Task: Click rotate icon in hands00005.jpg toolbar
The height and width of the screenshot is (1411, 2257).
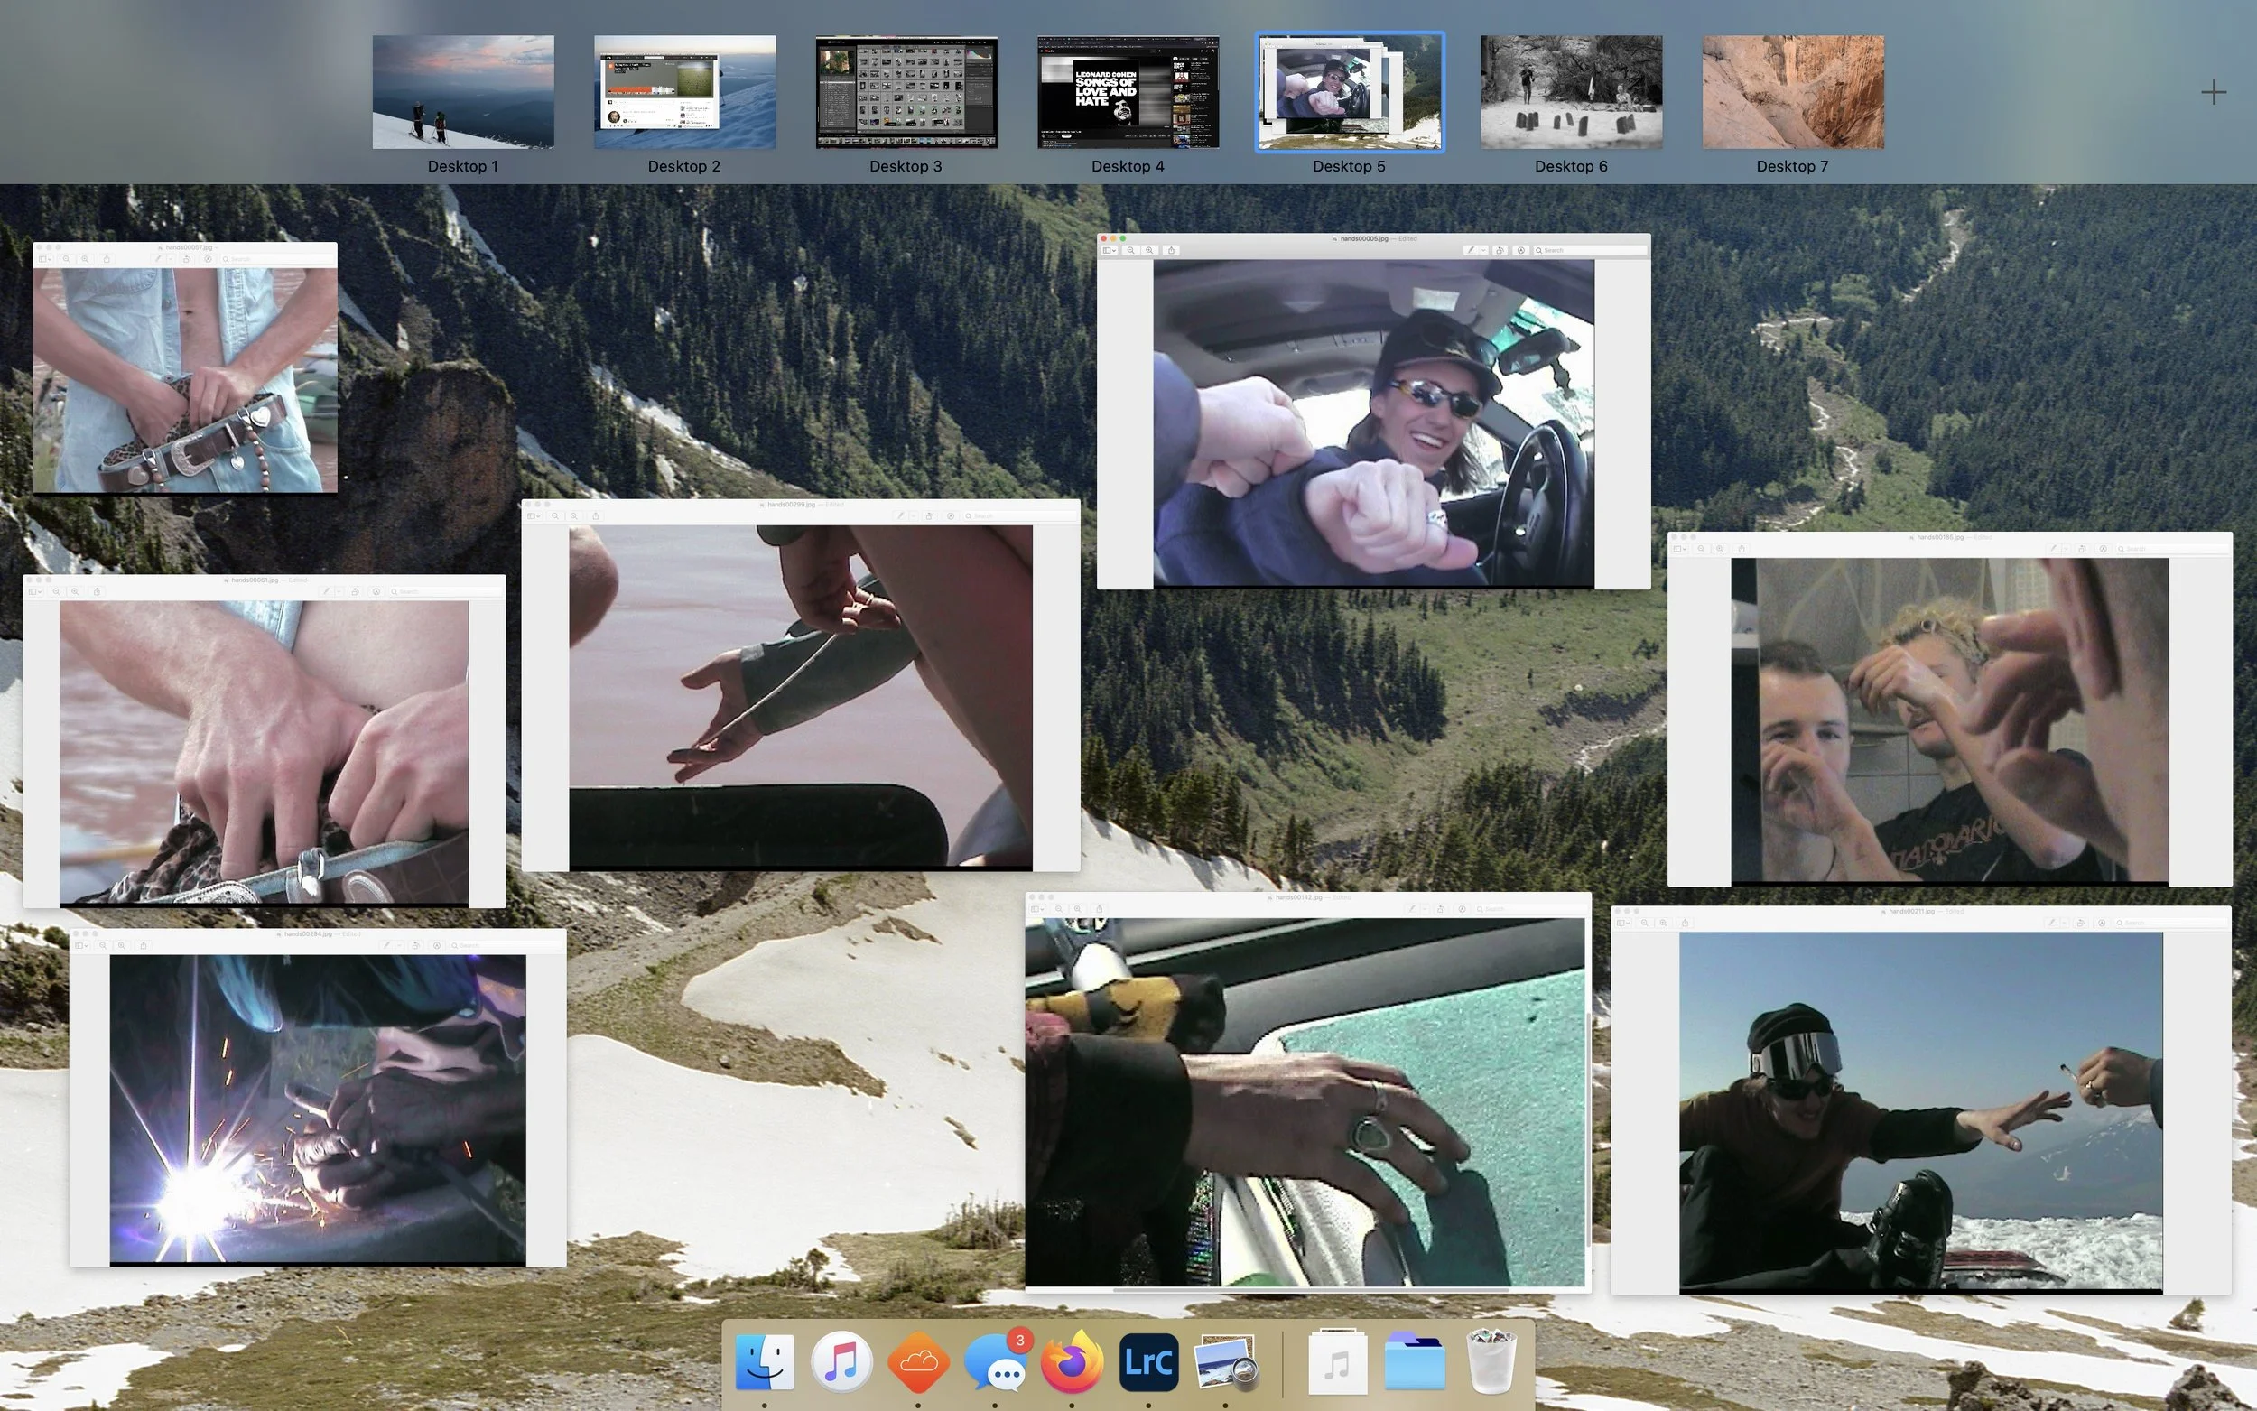Action: [1500, 250]
